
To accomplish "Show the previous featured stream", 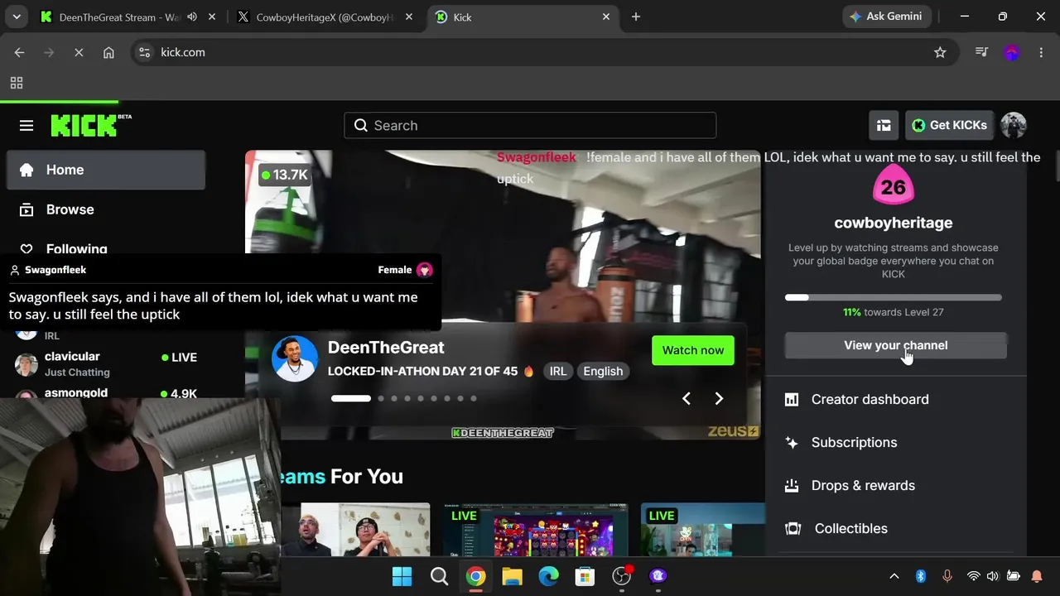I will [x=686, y=399].
